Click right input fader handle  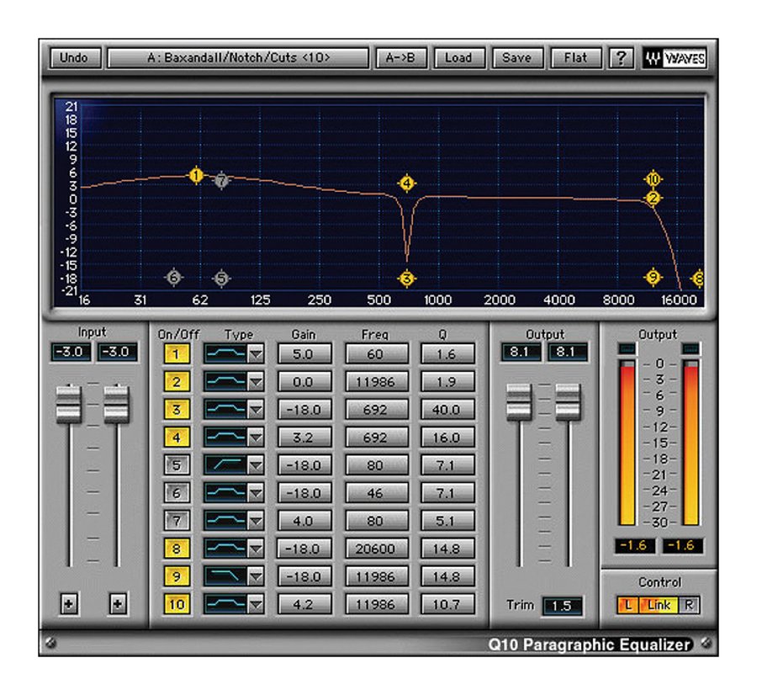tap(117, 404)
